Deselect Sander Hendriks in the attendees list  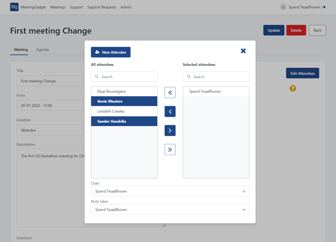[124, 121]
